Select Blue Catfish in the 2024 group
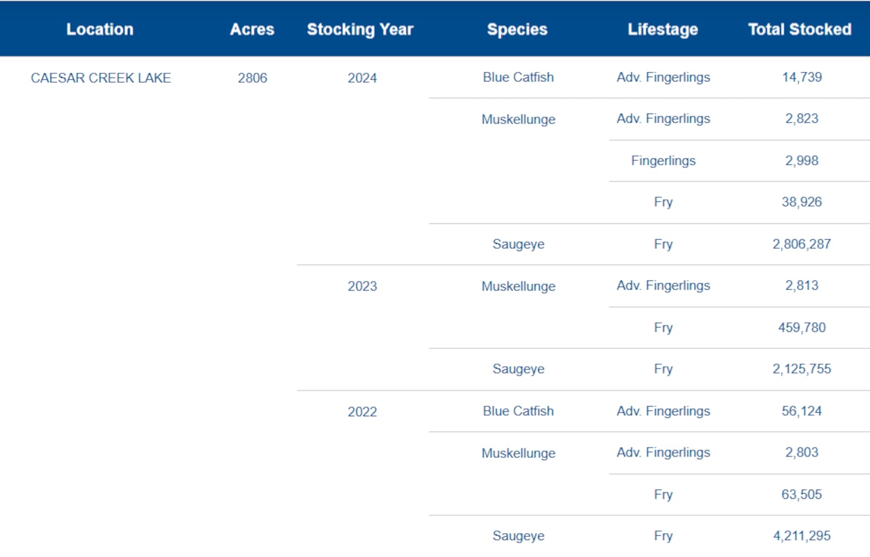Image resolution: width=870 pixels, height=557 pixels. pyautogui.click(x=518, y=77)
